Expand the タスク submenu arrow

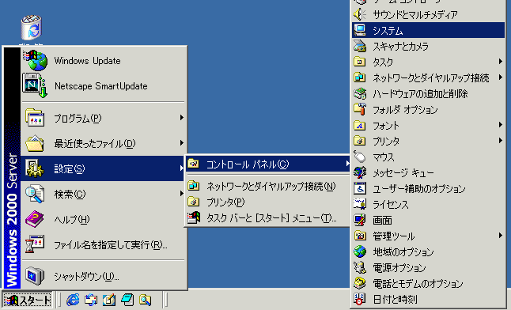(x=500, y=61)
